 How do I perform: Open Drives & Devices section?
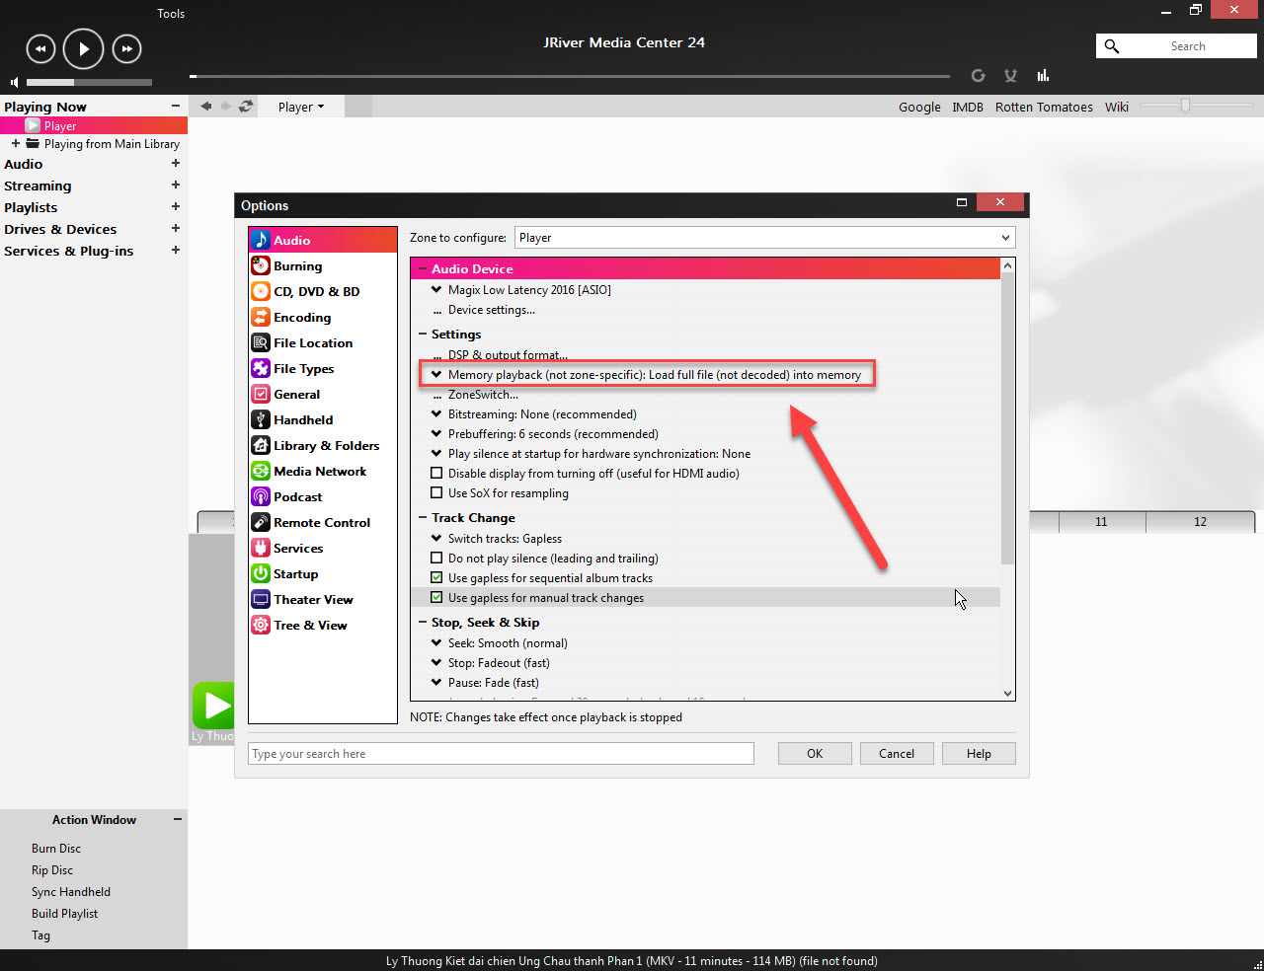click(x=60, y=229)
